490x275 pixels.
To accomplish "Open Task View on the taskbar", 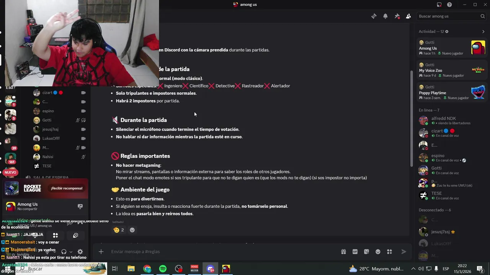I will tap(114, 269).
